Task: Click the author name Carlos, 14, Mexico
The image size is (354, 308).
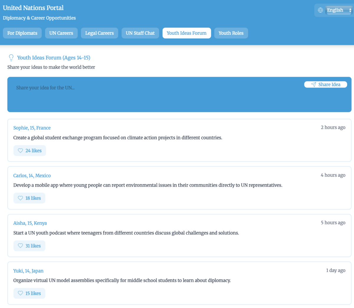Action: click(x=32, y=176)
